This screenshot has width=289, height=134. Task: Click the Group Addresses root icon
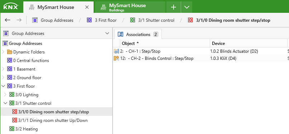pyautogui.click(x=5, y=43)
